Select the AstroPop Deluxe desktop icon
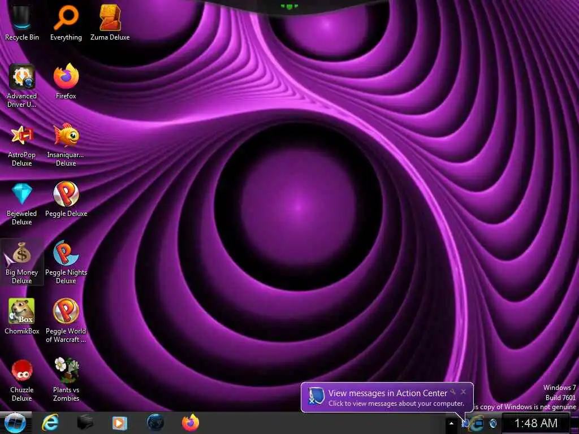This screenshot has height=434, width=579. click(x=22, y=146)
